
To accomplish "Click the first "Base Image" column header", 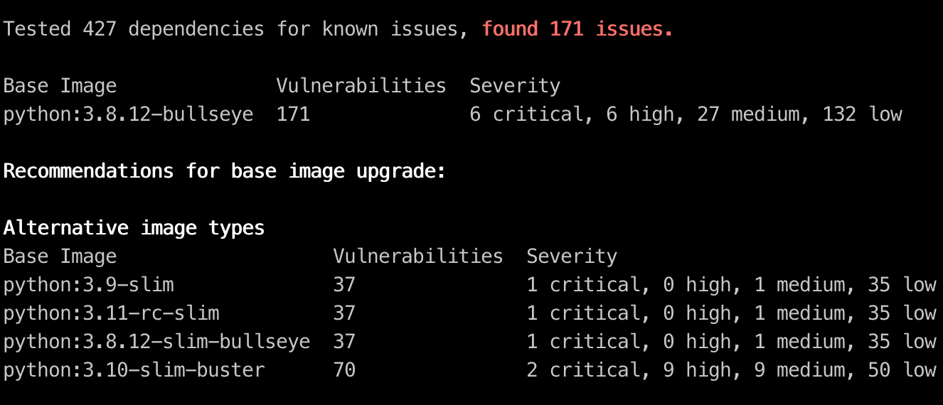I will pyautogui.click(x=60, y=86).
